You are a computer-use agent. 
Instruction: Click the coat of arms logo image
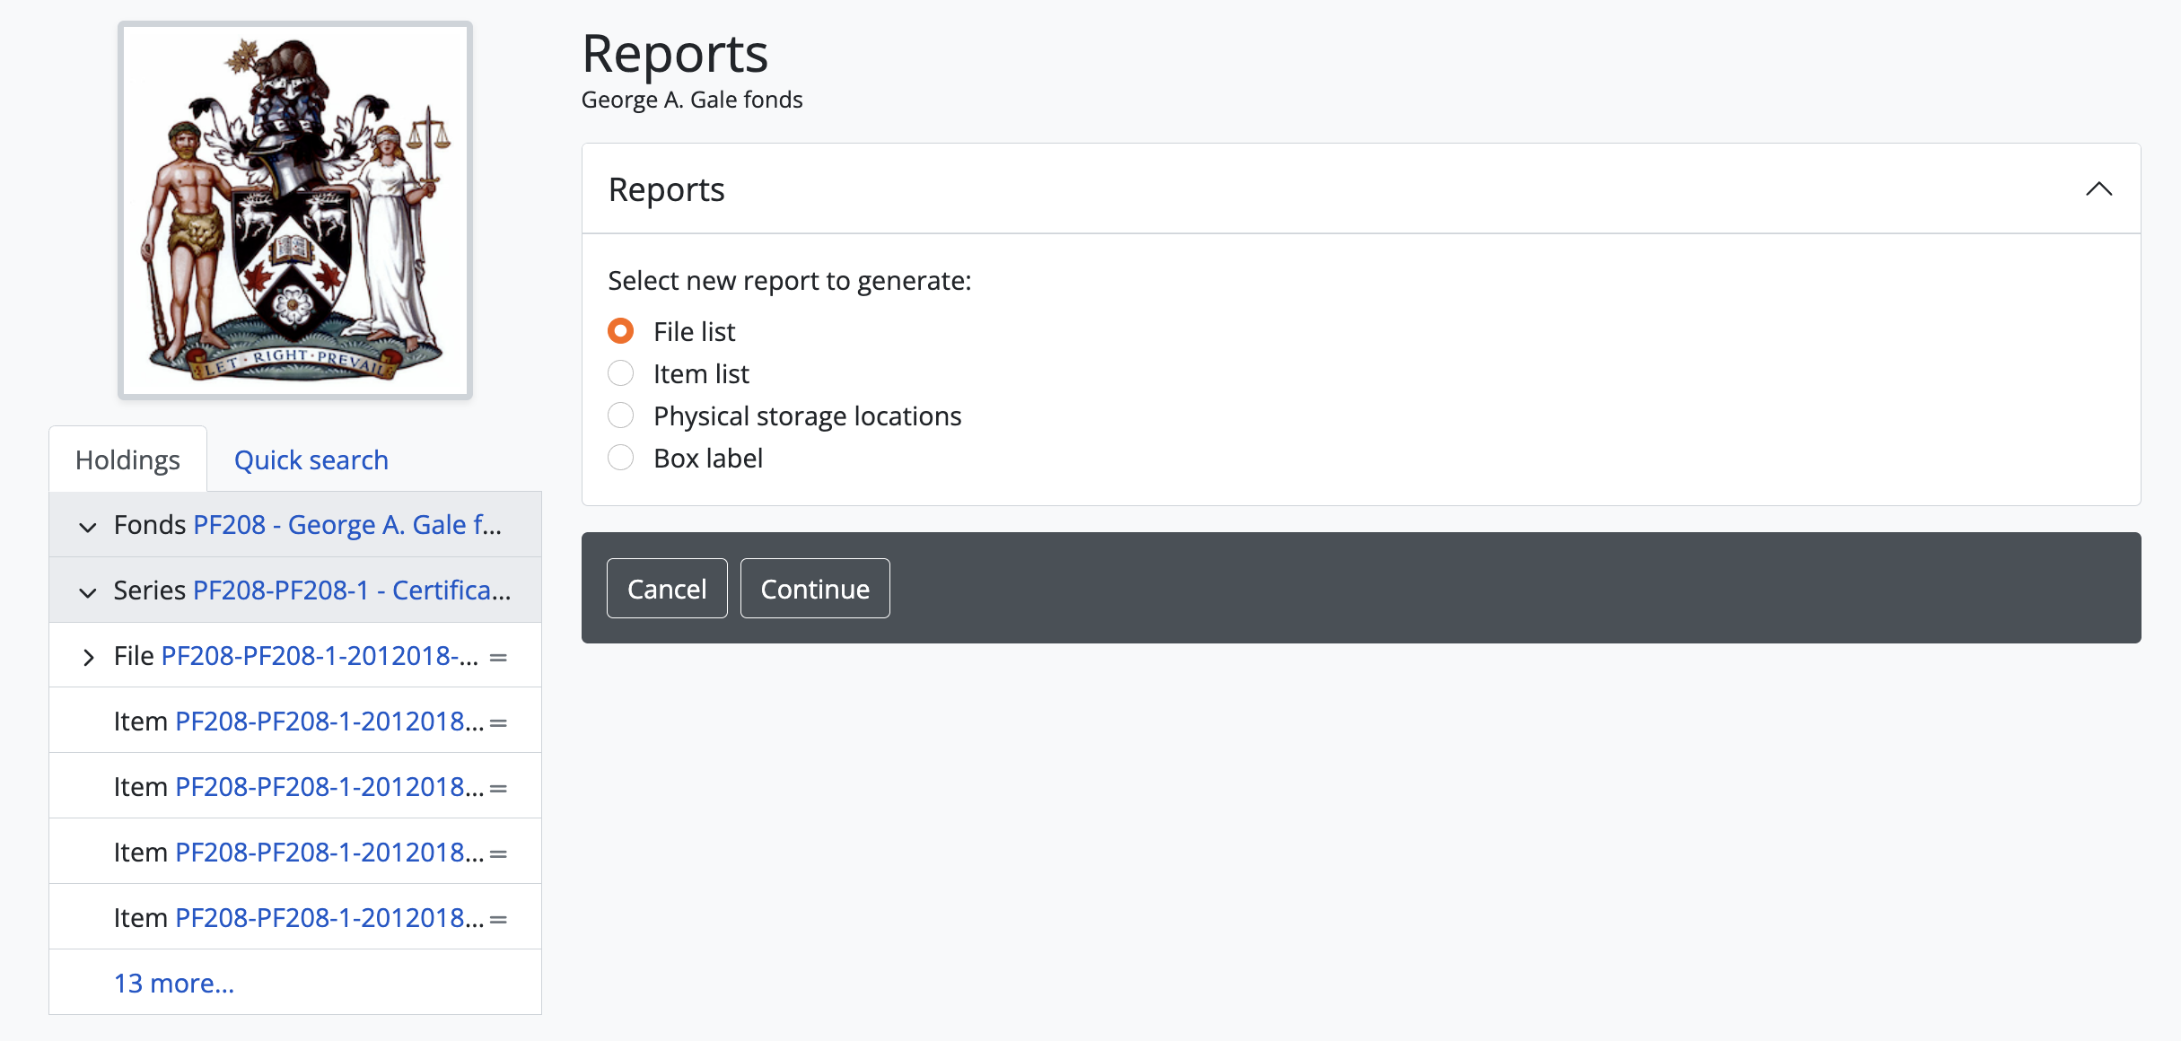pyautogui.click(x=295, y=210)
